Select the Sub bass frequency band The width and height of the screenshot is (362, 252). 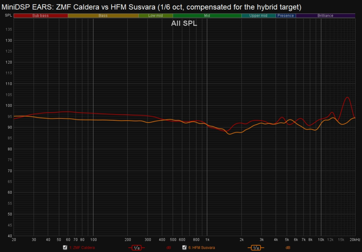[x=41, y=15]
